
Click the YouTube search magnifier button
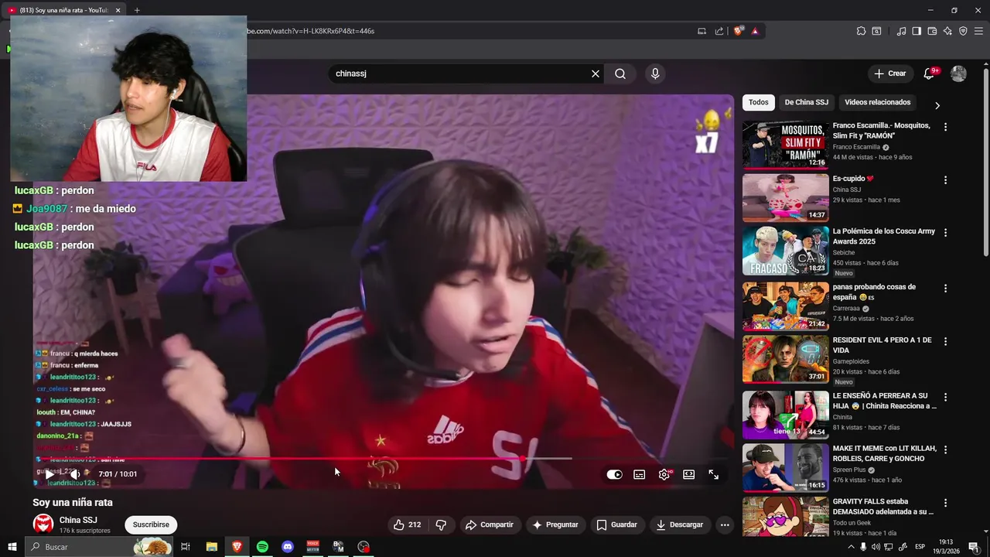[620, 73]
